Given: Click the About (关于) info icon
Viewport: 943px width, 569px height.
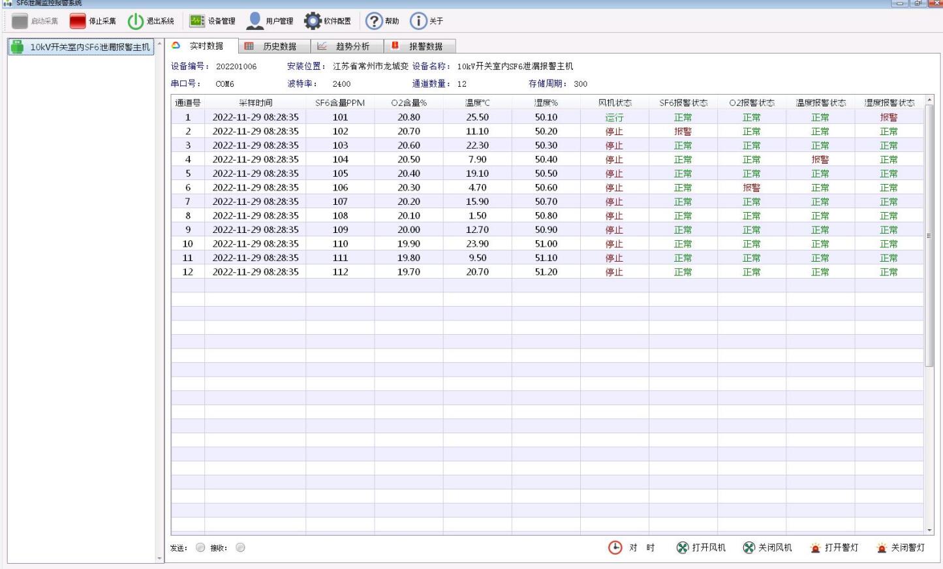Looking at the screenshot, I should pyautogui.click(x=418, y=21).
